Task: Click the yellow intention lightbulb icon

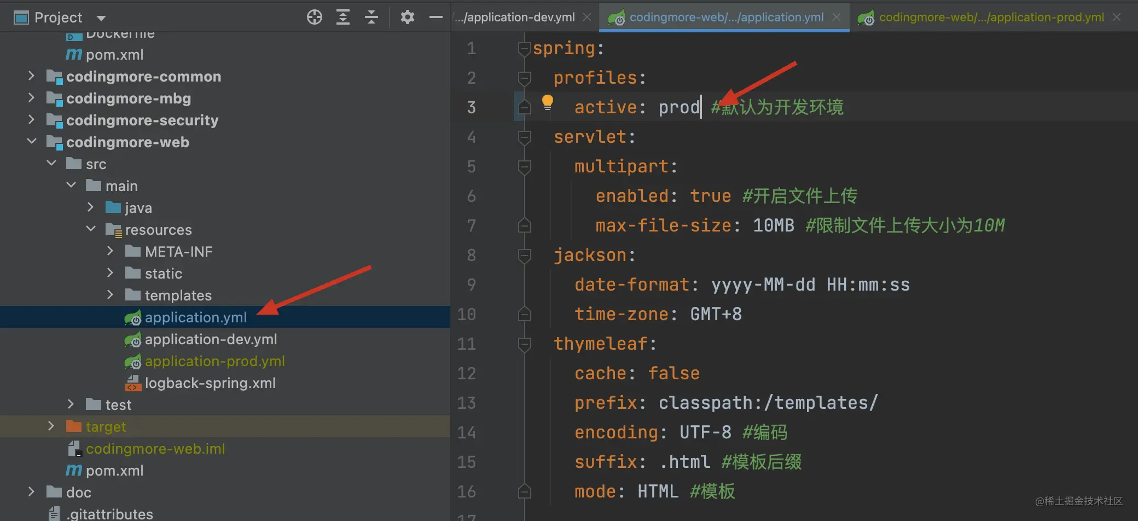Action: click(548, 102)
